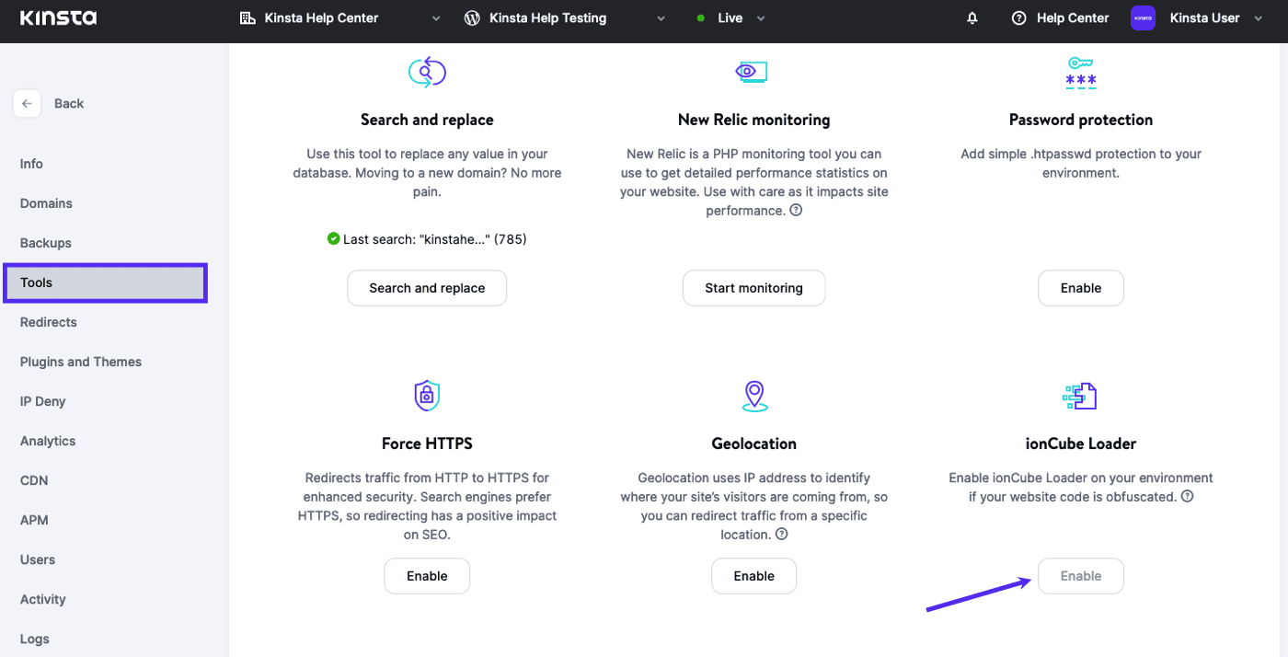Open Redirects in the sidebar

[49, 322]
